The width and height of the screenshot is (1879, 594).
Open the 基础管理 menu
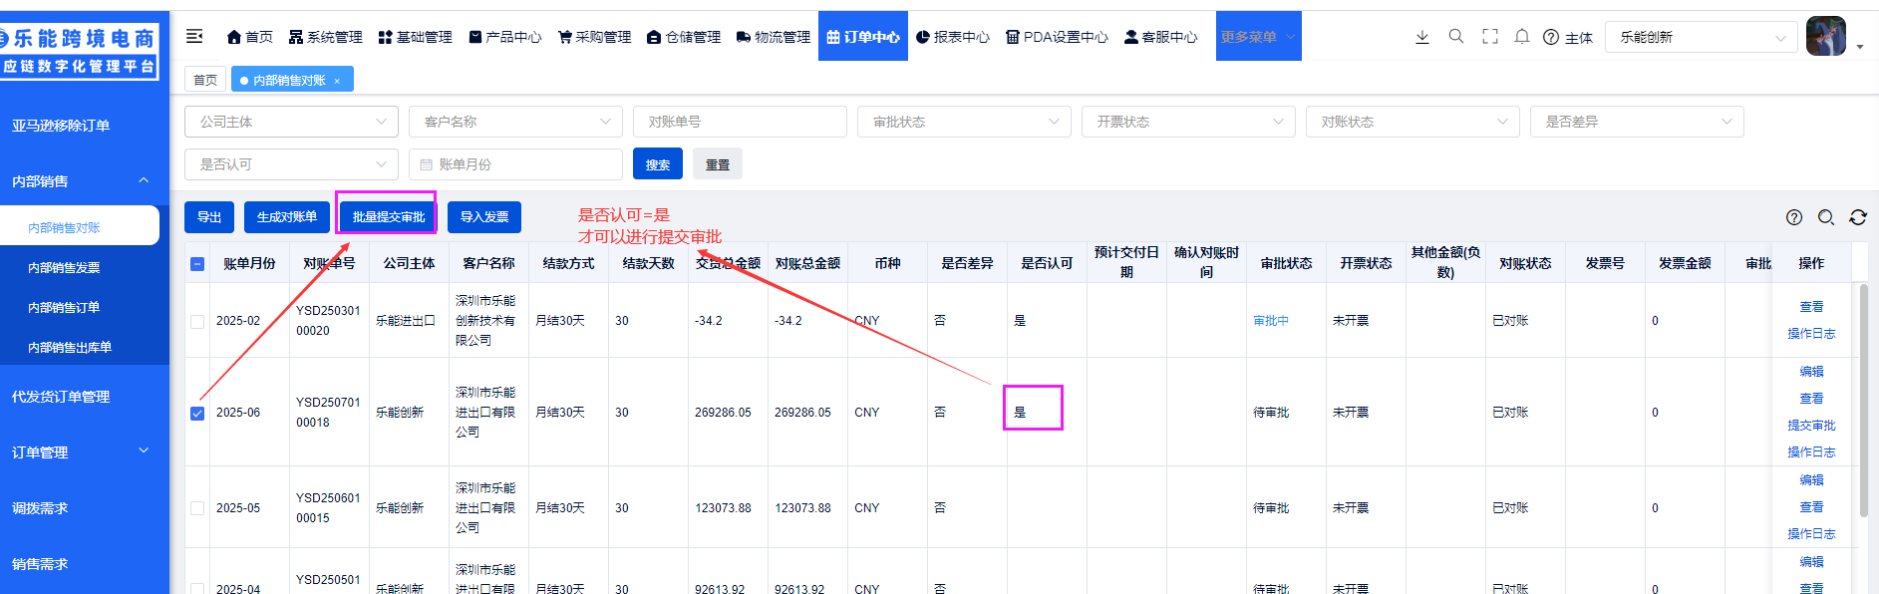(416, 37)
